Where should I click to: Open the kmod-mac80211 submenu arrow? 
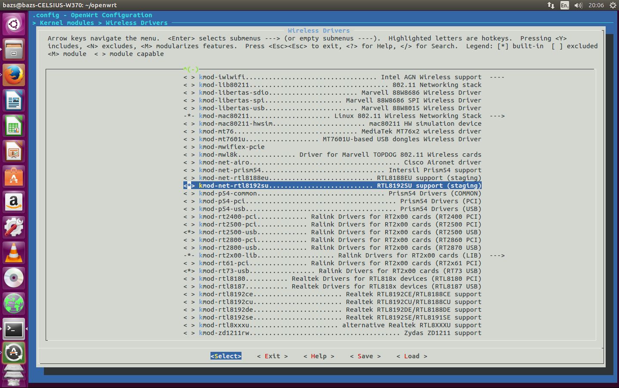tap(497, 116)
